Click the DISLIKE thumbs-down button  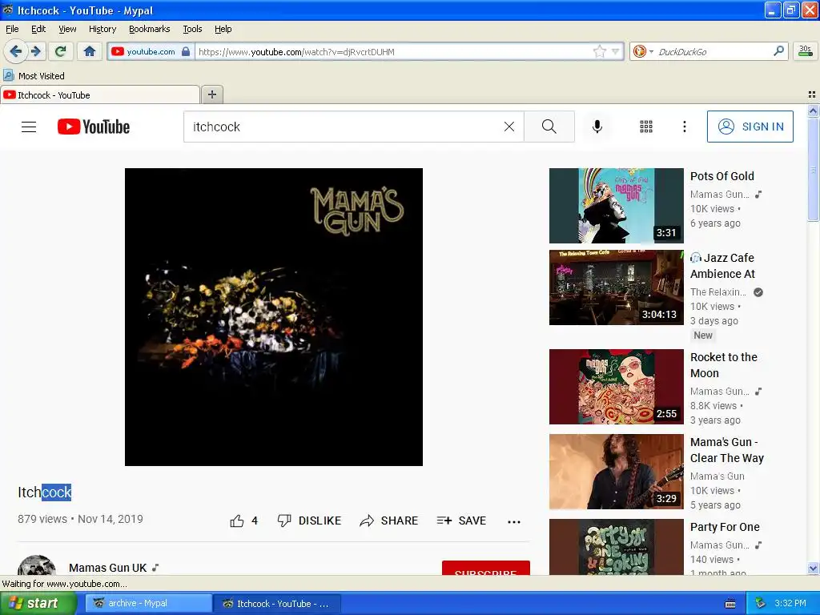pyautogui.click(x=309, y=521)
